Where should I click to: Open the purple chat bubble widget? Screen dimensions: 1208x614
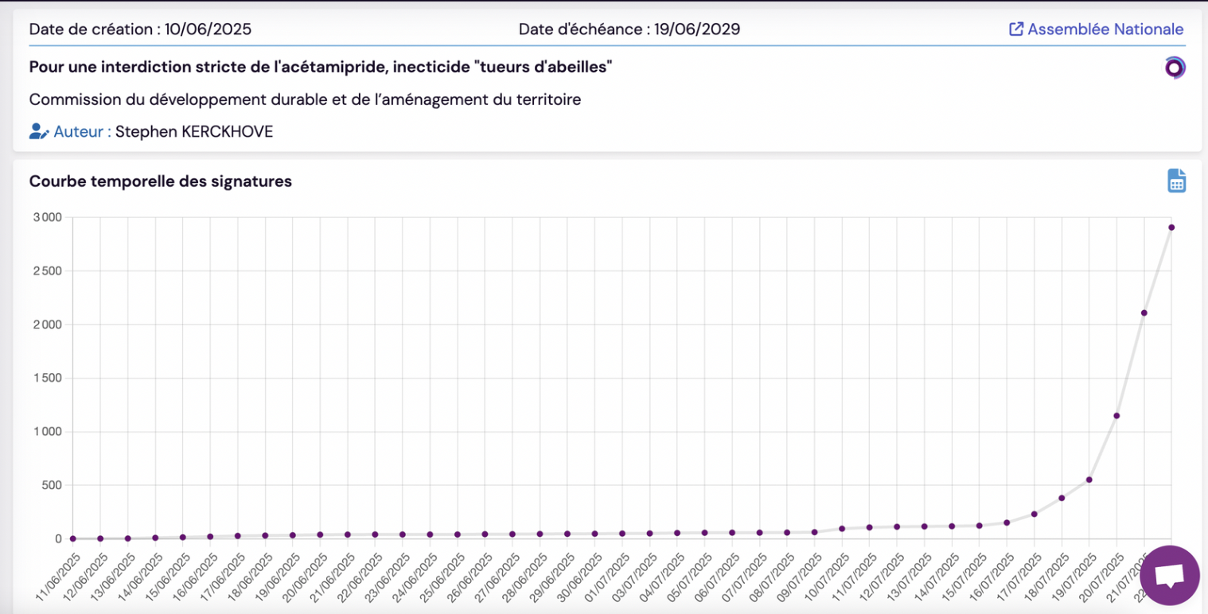(1169, 575)
